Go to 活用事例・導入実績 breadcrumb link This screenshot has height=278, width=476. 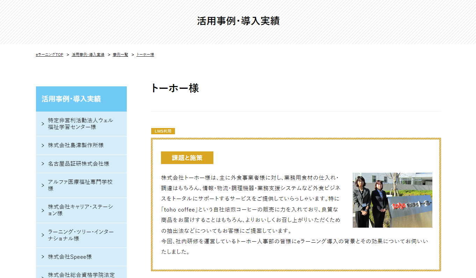[x=88, y=55]
